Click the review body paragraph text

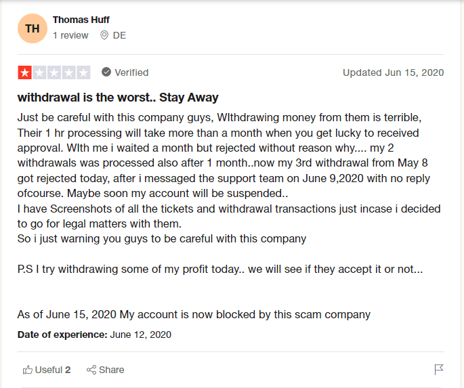pos(229,216)
